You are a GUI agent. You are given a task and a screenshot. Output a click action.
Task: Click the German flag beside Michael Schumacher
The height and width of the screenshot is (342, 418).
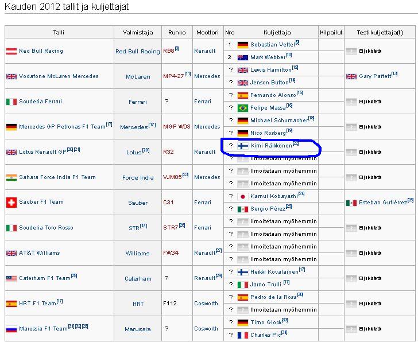[242, 121]
